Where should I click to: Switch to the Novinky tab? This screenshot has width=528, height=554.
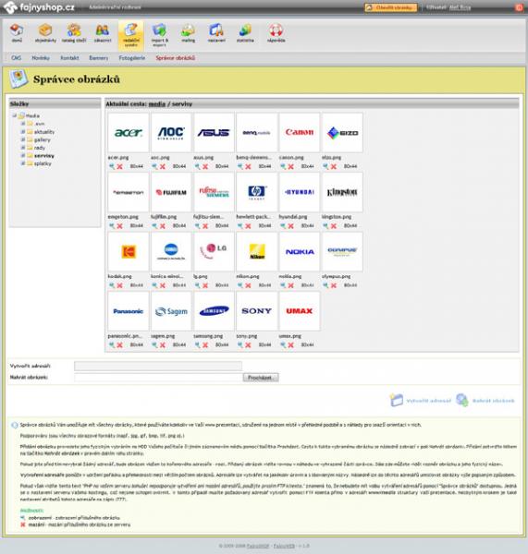(41, 57)
